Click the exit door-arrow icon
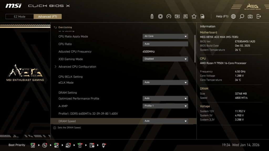269x151 pixels. [259, 17]
